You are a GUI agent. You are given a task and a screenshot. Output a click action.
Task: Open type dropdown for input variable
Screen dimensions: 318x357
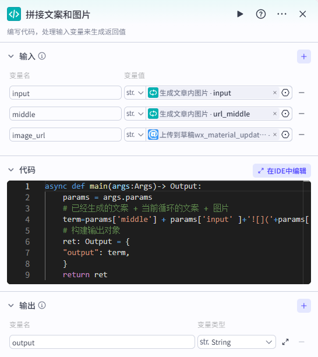pyautogui.click(x=135, y=93)
